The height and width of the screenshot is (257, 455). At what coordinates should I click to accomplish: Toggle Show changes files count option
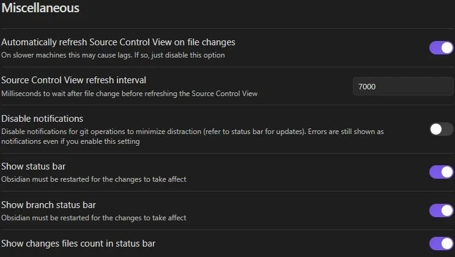tap(441, 244)
